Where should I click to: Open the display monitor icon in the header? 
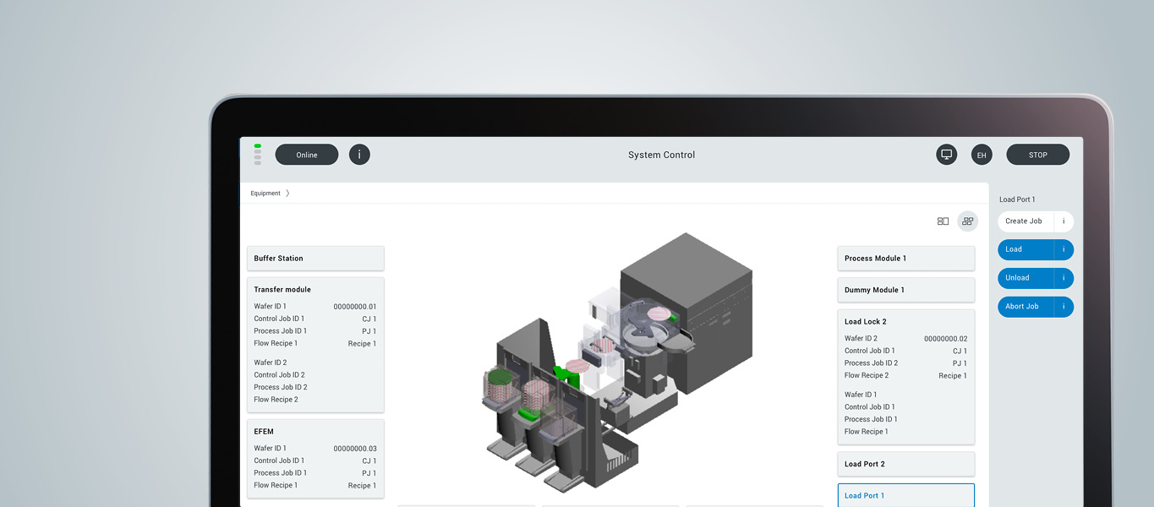coord(946,155)
